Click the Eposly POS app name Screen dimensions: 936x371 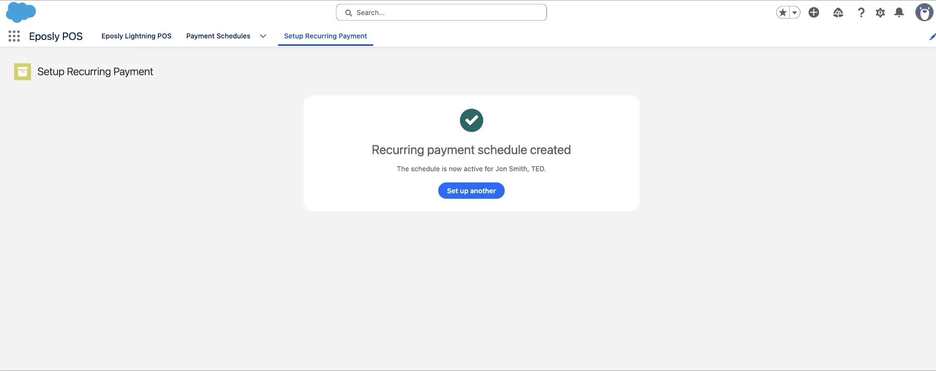pyautogui.click(x=56, y=37)
